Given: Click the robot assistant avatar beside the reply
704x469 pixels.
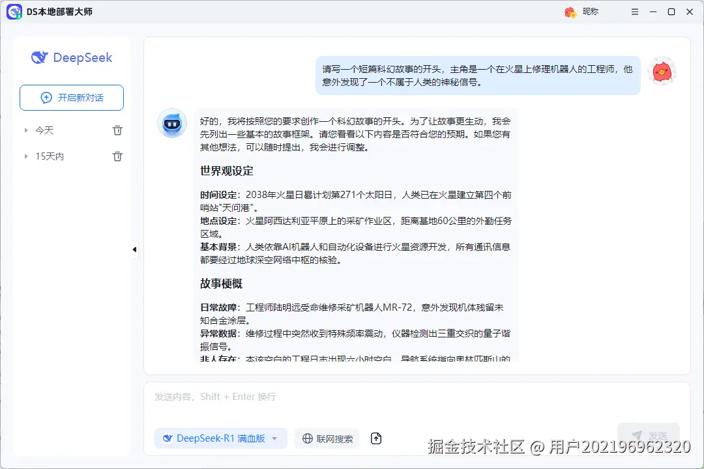Looking at the screenshot, I should tap(172, 124).
